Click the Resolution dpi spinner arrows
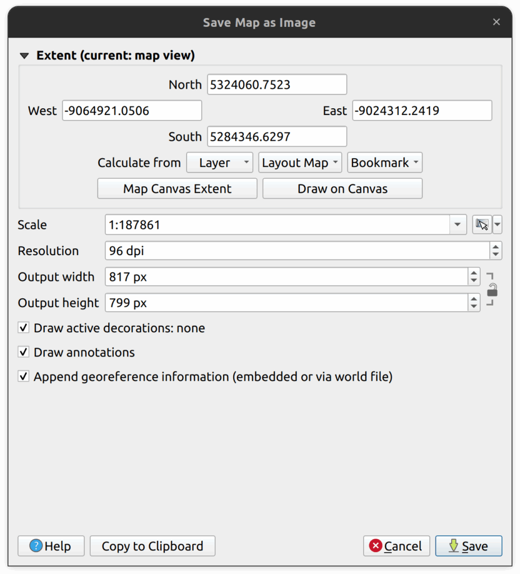Image resolution: width=520 pixels, height=574 pixels. (495, 251)
